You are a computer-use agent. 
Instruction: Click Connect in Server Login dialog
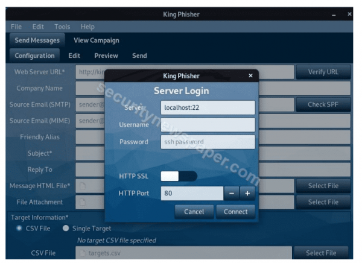pos(235,212)
